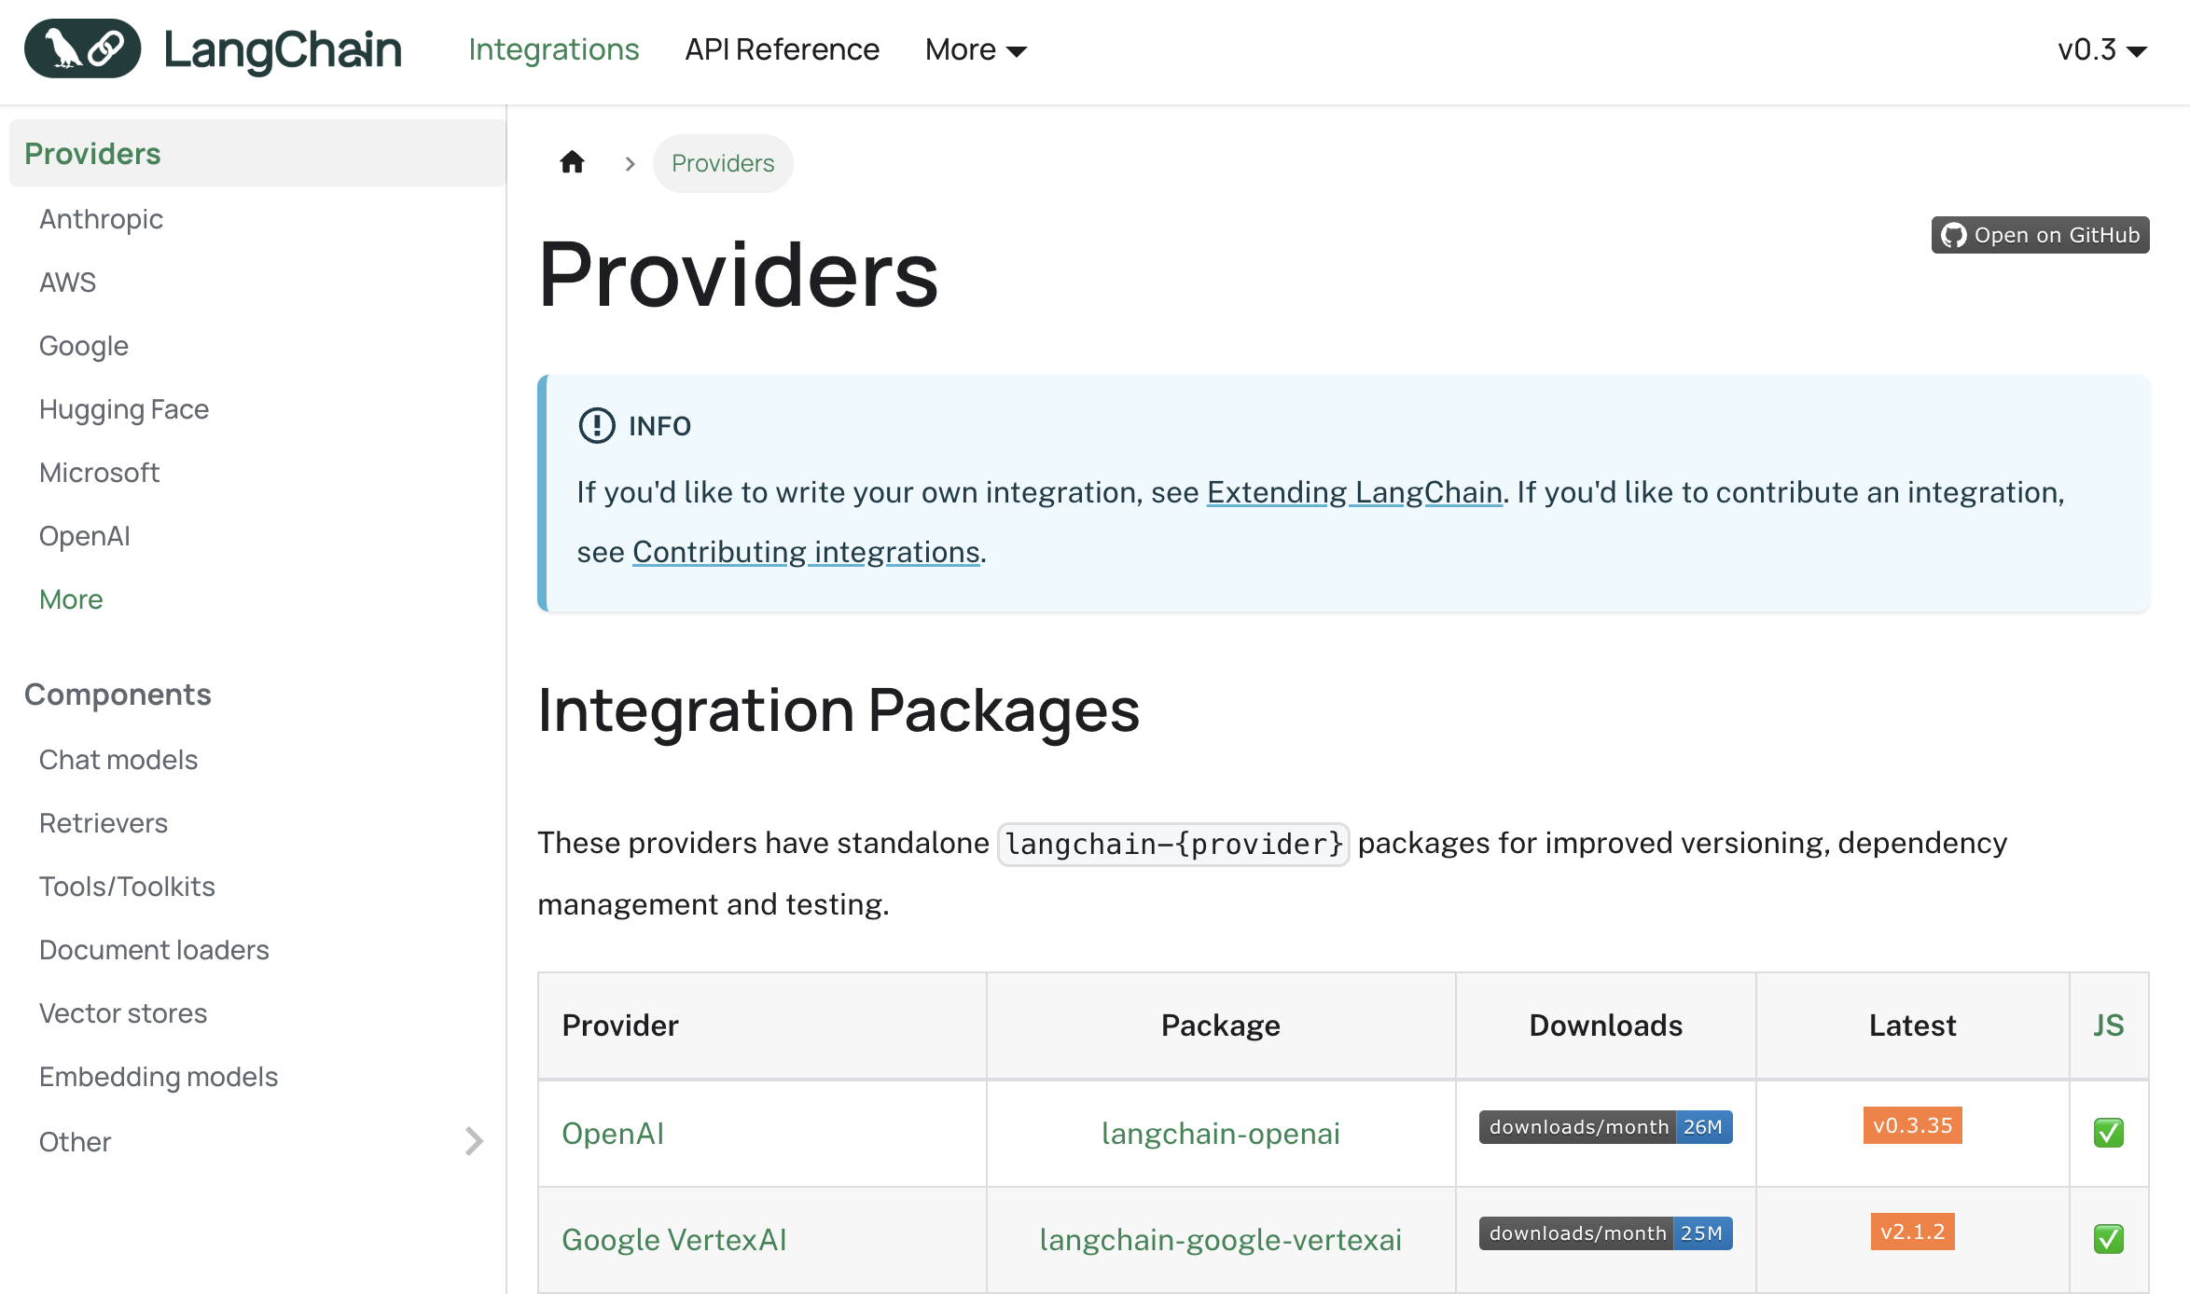
Task: Click the green checkmark in Google VertexAI row
Action: 2108,1239
